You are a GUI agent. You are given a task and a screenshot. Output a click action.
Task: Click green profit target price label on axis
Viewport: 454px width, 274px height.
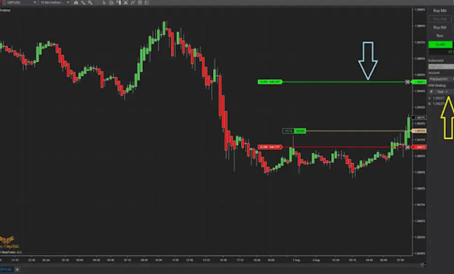[x=419, y=82]
